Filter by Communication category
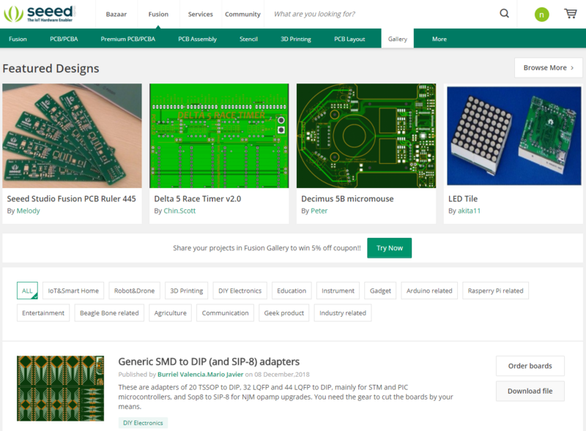The width and height of the screenshot is (586, 431). click(x=226, y=313)
